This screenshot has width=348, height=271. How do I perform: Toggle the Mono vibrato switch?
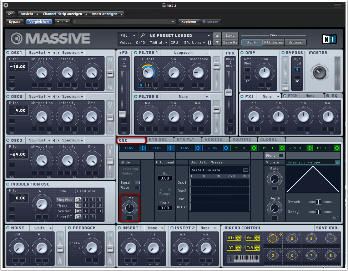[x=281, y=156]
